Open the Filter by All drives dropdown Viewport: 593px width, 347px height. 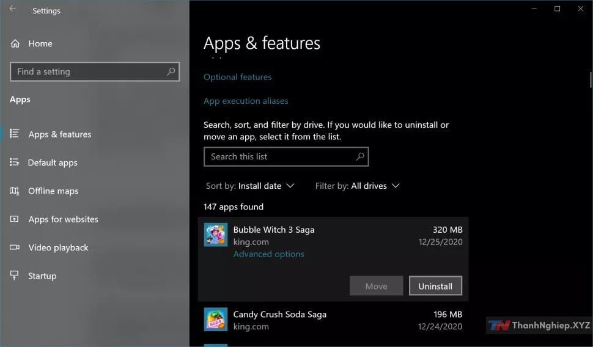(357, 186)
